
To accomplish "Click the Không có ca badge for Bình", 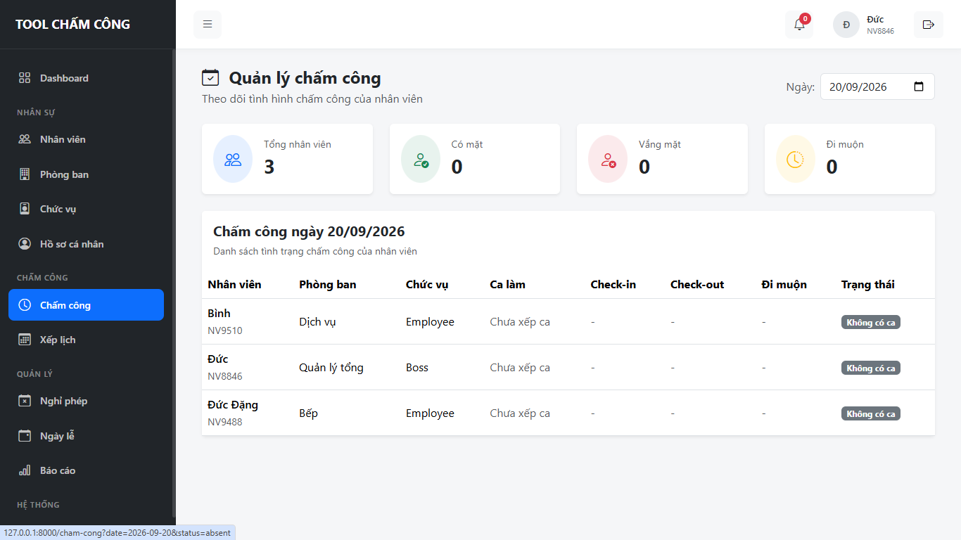I will (871, 323).
